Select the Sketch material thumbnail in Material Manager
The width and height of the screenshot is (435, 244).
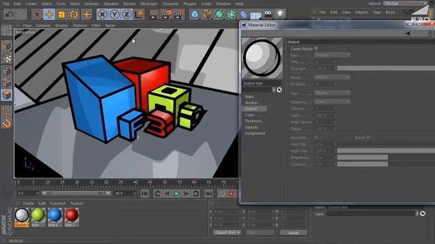(x=22, y=218)
